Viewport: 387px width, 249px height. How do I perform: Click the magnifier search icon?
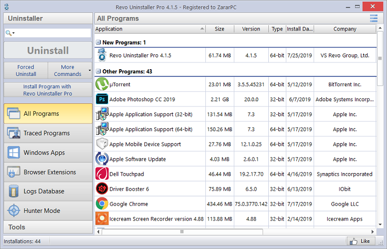pos(8,33)
